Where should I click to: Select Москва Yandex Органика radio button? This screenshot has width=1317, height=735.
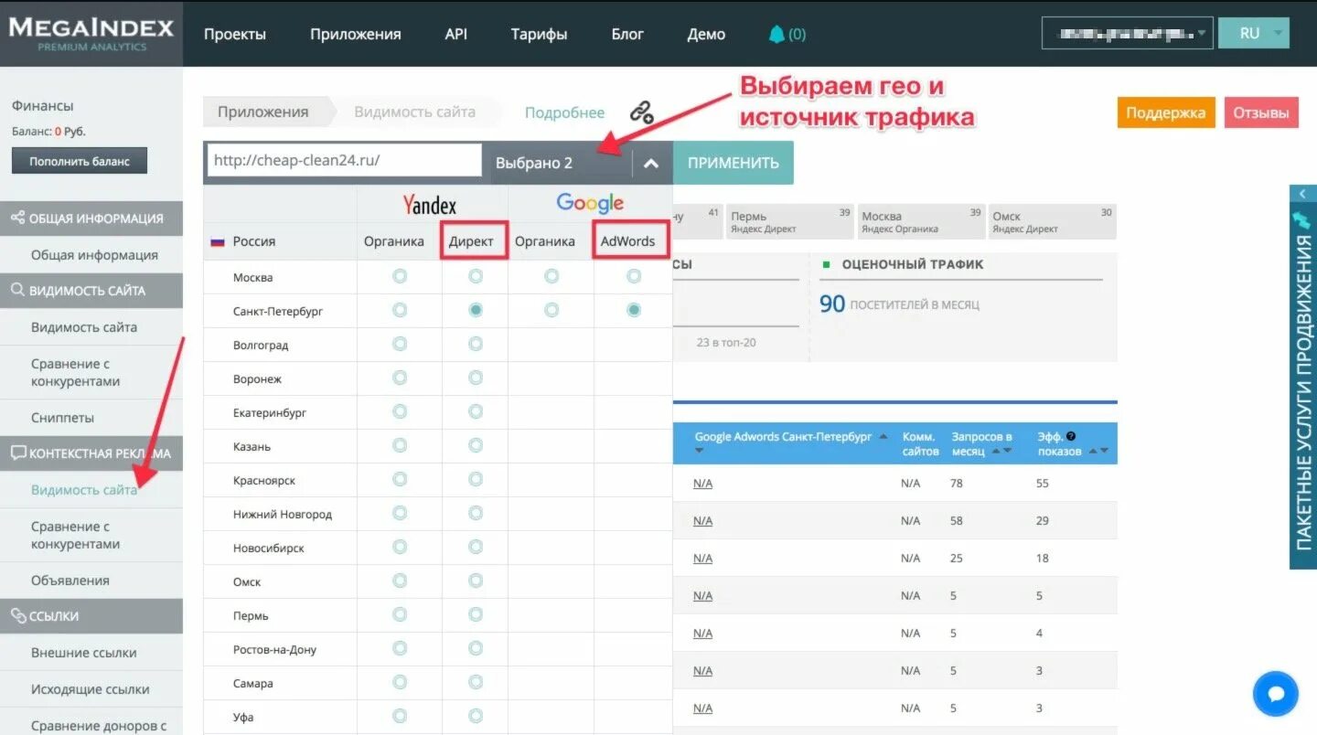[x=400, y=276]
